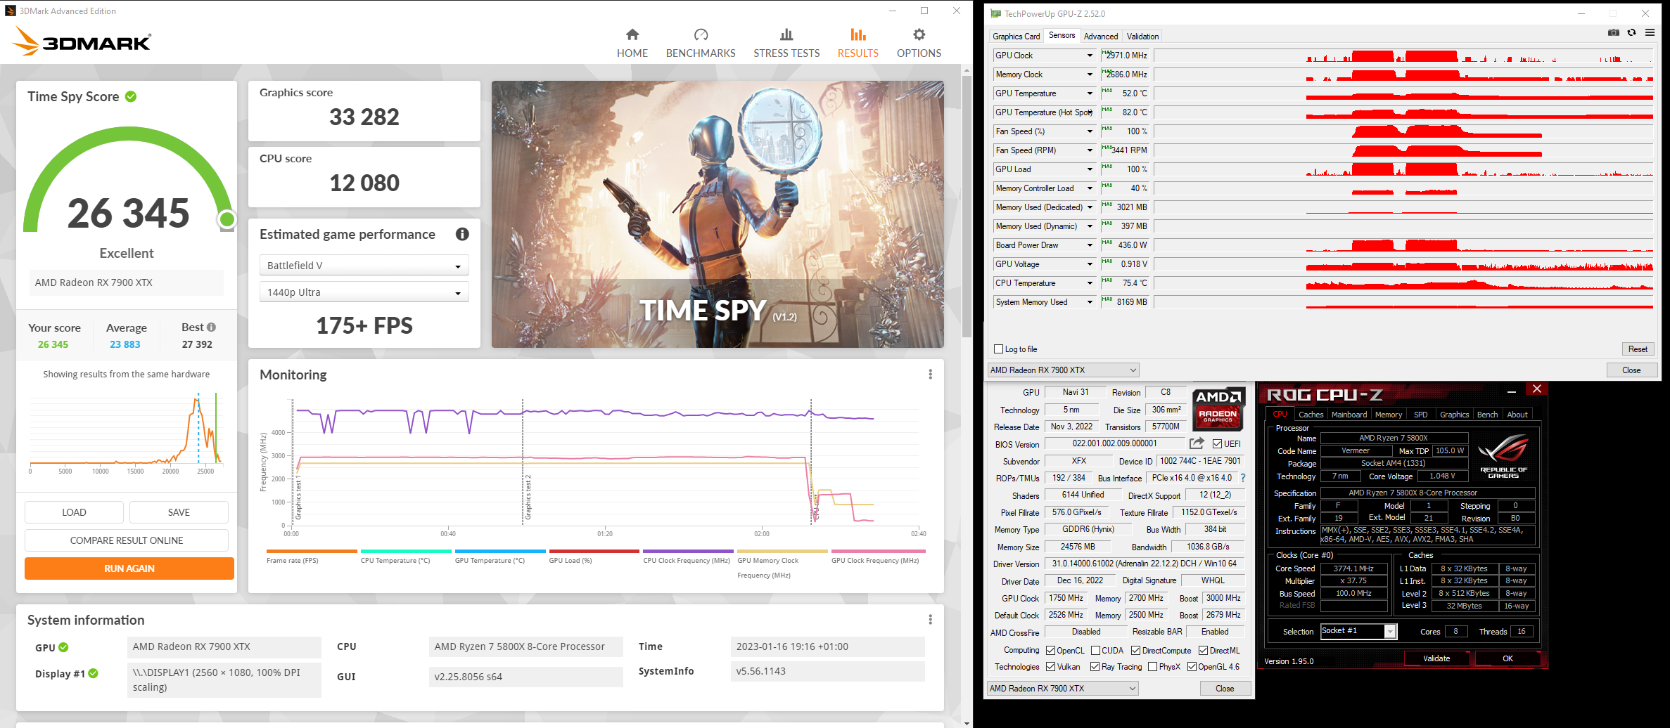Screen dimensions: 1670x728
Task: Click the 3DMark logo in the header
Action: pyautogui.click(x=82, y=41)
